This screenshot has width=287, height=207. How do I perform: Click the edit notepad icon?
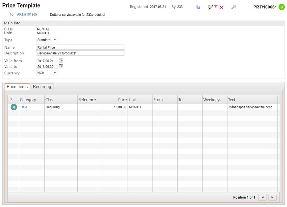point(210,7)
